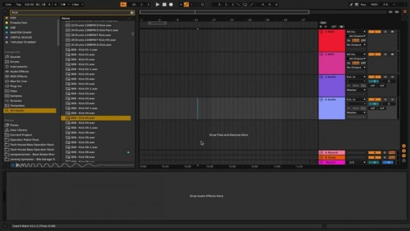The width and height of the screenshot is (410, 231).
Task: Arm the arrangement Record button
Action: [x=171, y=5]
